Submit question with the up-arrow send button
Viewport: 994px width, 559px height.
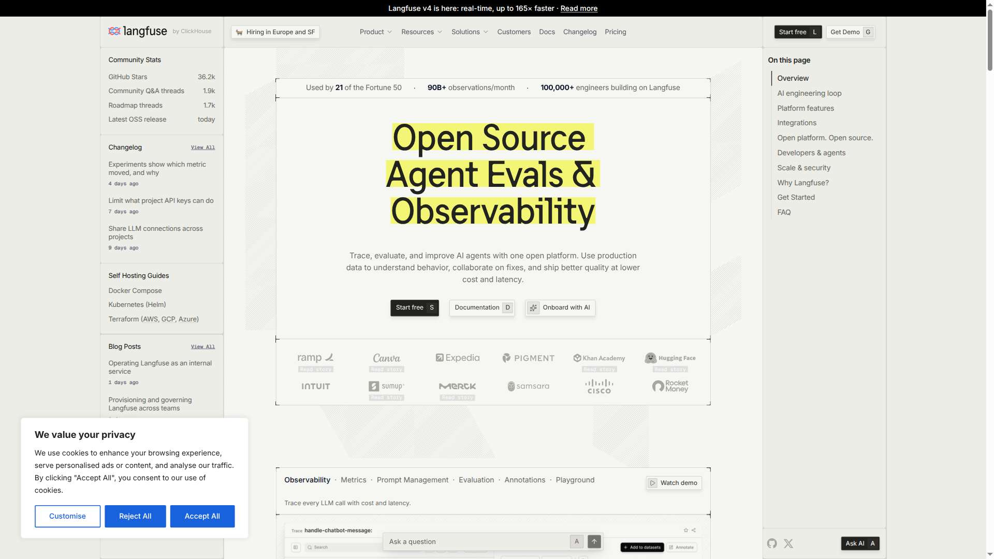594,541
